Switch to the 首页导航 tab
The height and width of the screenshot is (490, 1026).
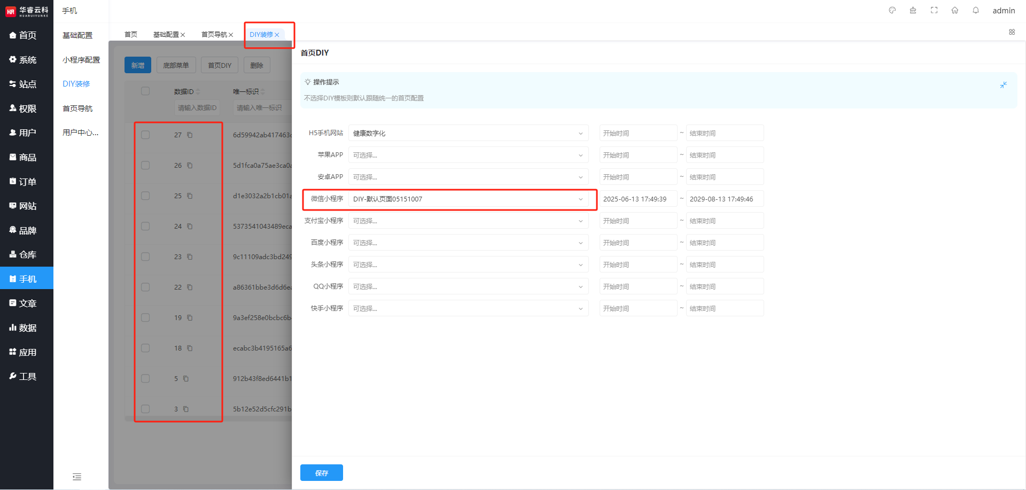pos(214,35)
